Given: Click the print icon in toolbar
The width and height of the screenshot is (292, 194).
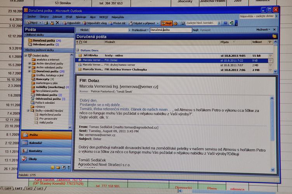Looking at the screenshot, I should [x=46, y=23].
